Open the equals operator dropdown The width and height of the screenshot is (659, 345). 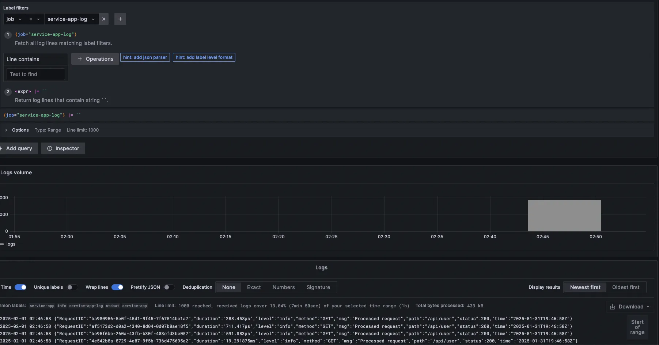pyautogui.click(x=34, y=19)
